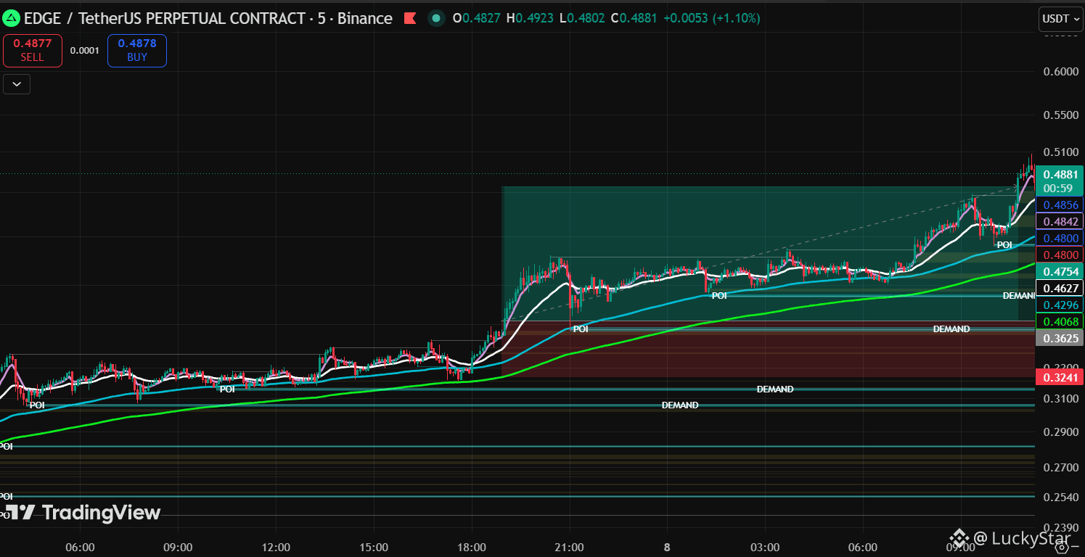Click the green 0.4068 price label
Viewport: 1085px width, 557px height.
pos(1060,321)
